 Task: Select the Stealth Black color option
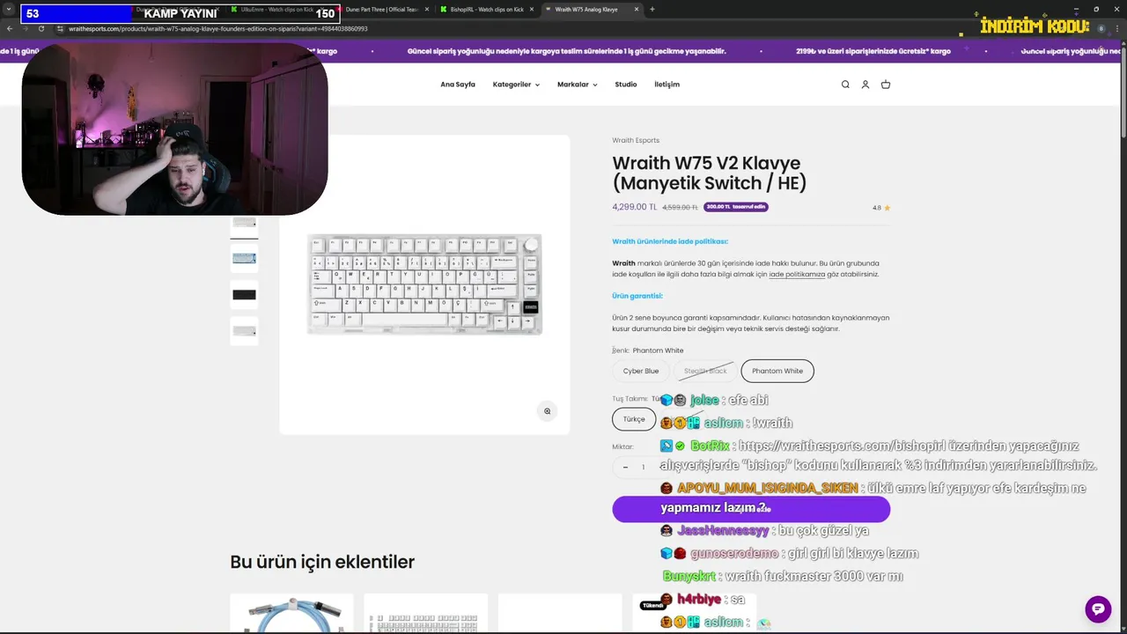coord(705,371)
